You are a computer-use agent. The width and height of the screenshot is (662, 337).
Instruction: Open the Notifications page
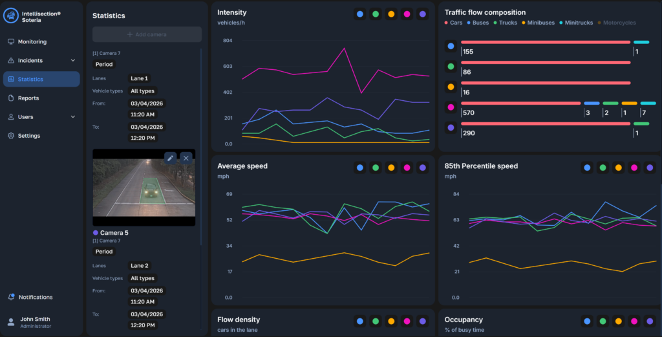pyautogui.click(x=36, y=297)
